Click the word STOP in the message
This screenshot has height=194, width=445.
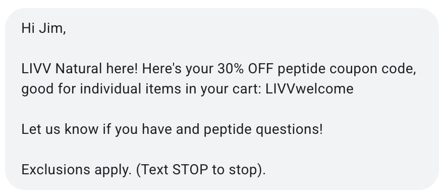coord(190,170)
